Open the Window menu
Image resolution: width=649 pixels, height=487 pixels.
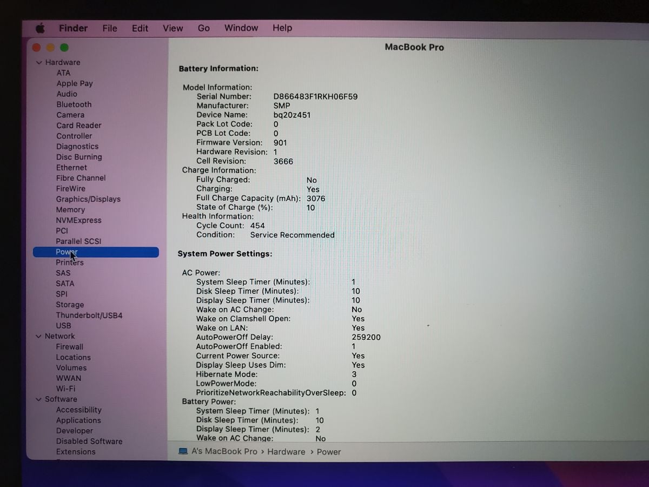pos(241,28)
